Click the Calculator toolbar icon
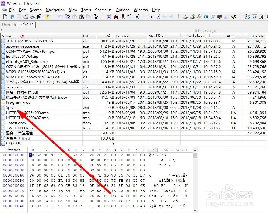The height and width of the screenshot is (213, 268). click(x=206, y=17)
